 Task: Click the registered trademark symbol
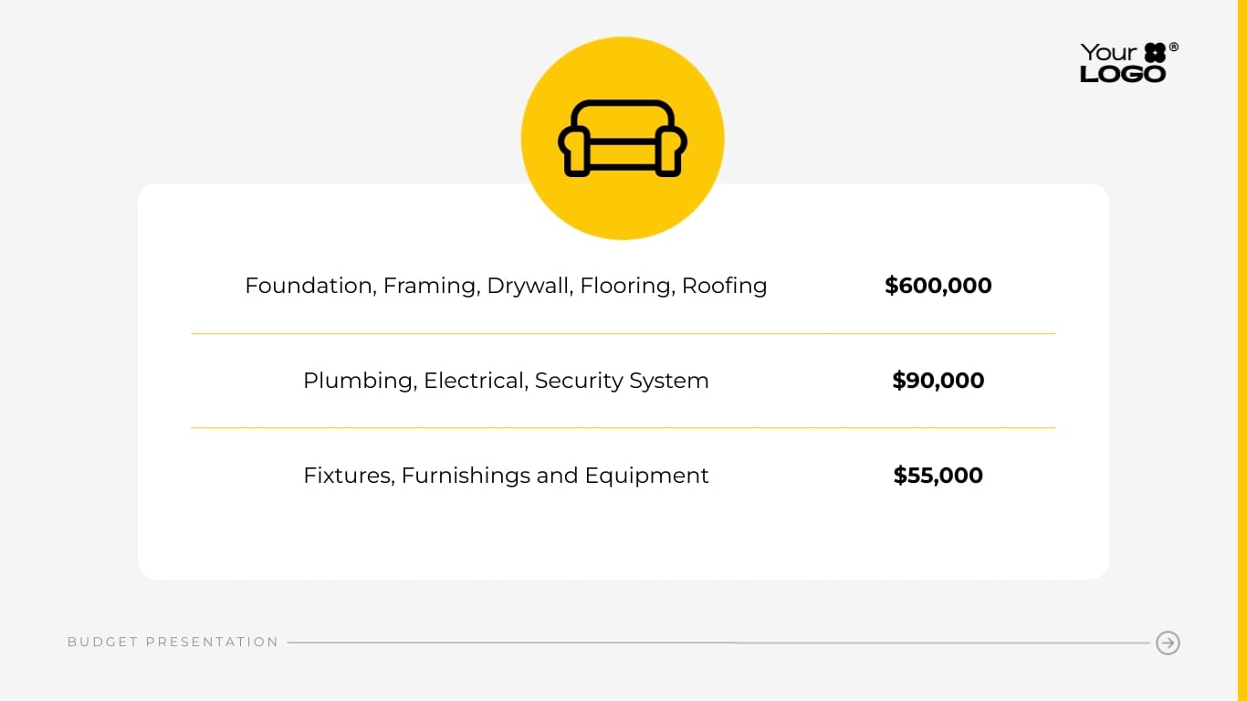1174,47
